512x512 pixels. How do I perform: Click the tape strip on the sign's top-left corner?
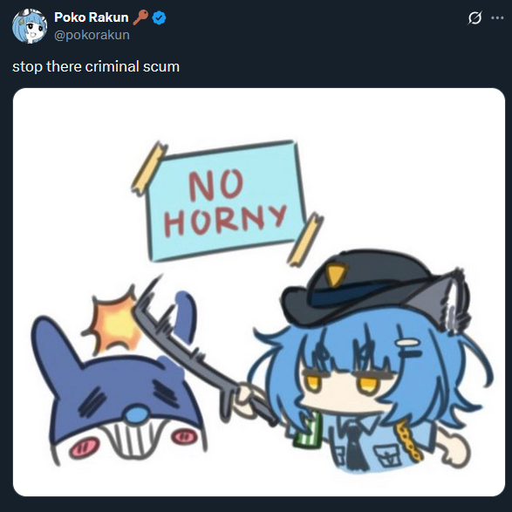(149, 169)
